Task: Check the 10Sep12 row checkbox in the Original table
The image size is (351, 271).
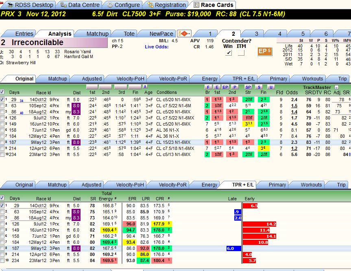Action: coord(2,106)
